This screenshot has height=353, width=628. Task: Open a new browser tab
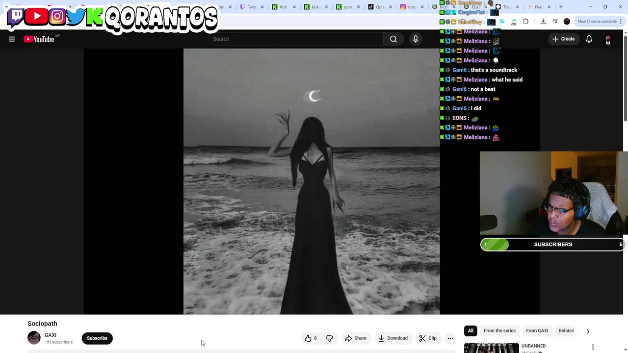pyautogui.click(x=561, y=7)
